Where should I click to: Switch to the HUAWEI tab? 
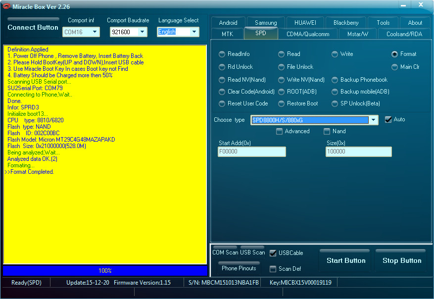point(305,23)
